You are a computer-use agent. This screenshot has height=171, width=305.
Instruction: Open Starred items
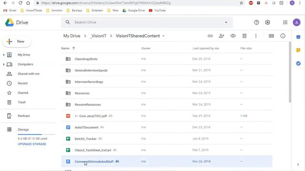pos(23,93)
